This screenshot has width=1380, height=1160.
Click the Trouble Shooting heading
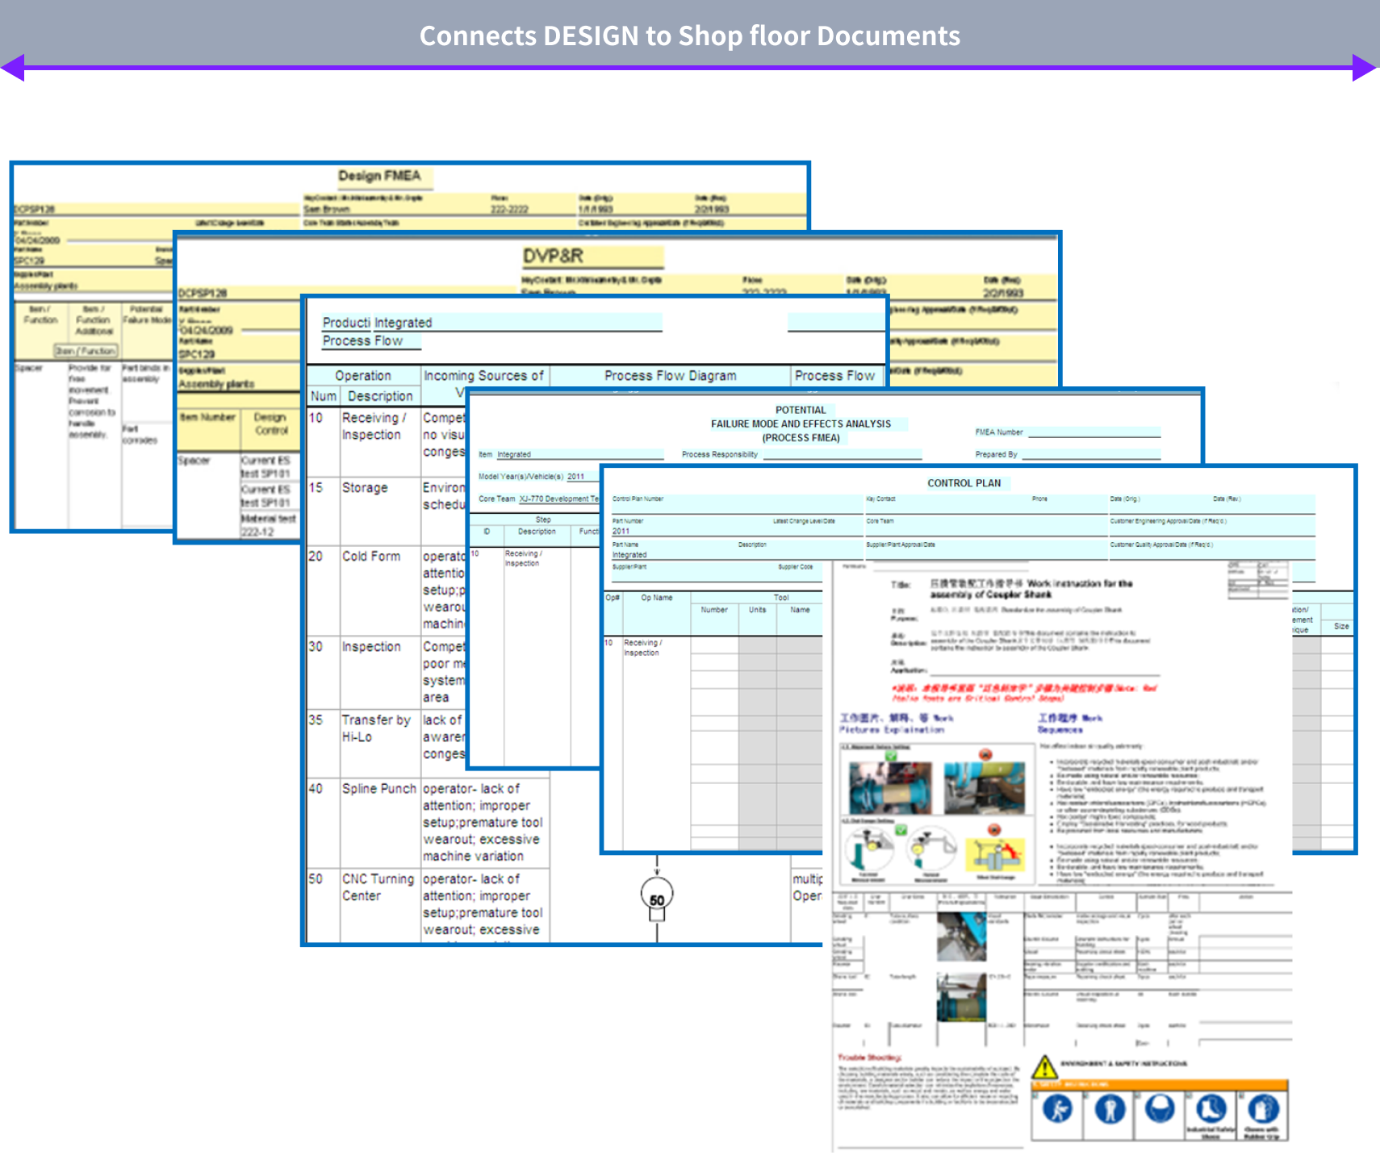tap(869, 1057)
